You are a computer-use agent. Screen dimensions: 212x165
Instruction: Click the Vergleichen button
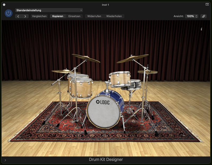coord(39,16)
